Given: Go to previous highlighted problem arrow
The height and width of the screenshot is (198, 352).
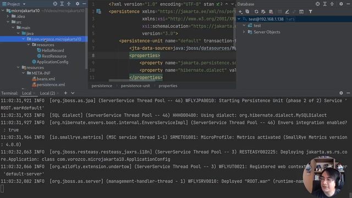Looking at the screenshot, I should coord(227,4).
